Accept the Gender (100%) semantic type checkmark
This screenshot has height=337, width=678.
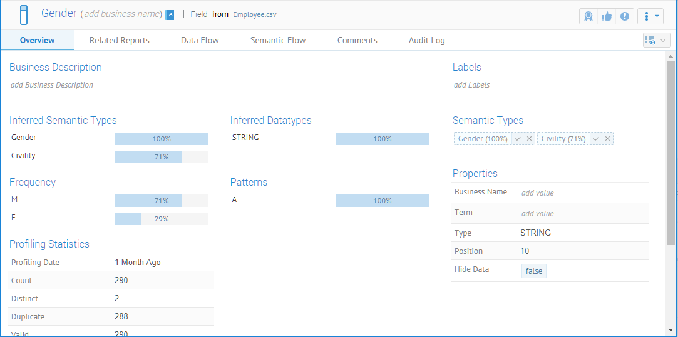click(x=518, y=139)
